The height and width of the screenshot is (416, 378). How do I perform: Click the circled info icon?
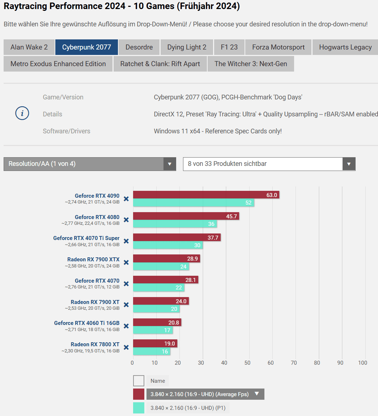click(22, 113)
